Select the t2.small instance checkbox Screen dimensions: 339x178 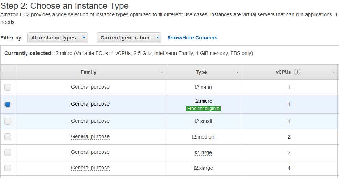pyautogui.click(x=8, y=121)
